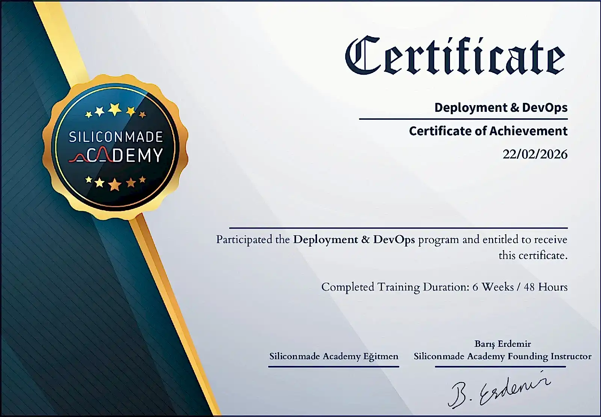This screenshot has height=417, width=601.
Task: Click the bottom row of stars in badge
Action: [115, 183]
